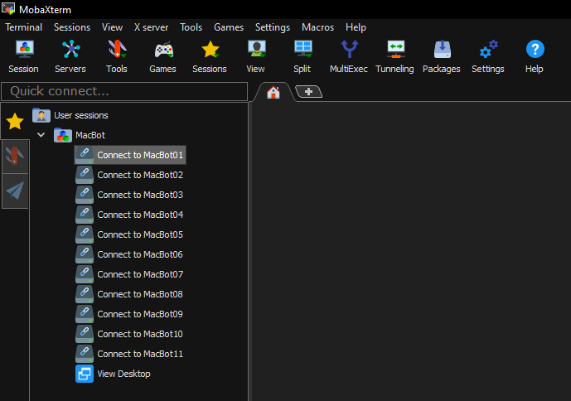The width and height of the screenshot is (571, 401).
Task: Add a new tab with plus button
Action: coord(308,92)
